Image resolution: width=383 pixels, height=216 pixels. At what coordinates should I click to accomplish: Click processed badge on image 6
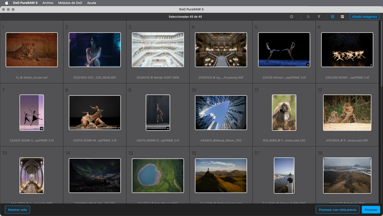coord(371,65)
